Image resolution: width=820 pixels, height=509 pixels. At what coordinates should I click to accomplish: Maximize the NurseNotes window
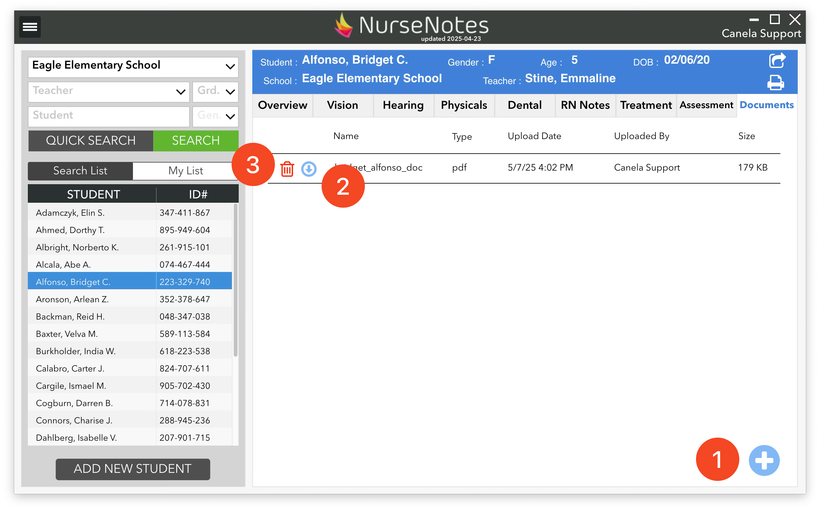775,19
